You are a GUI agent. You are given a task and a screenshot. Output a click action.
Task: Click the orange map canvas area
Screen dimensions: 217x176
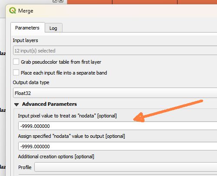coord(142,2)
